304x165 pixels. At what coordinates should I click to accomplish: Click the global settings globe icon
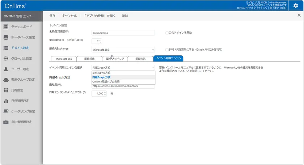point(6,58)
